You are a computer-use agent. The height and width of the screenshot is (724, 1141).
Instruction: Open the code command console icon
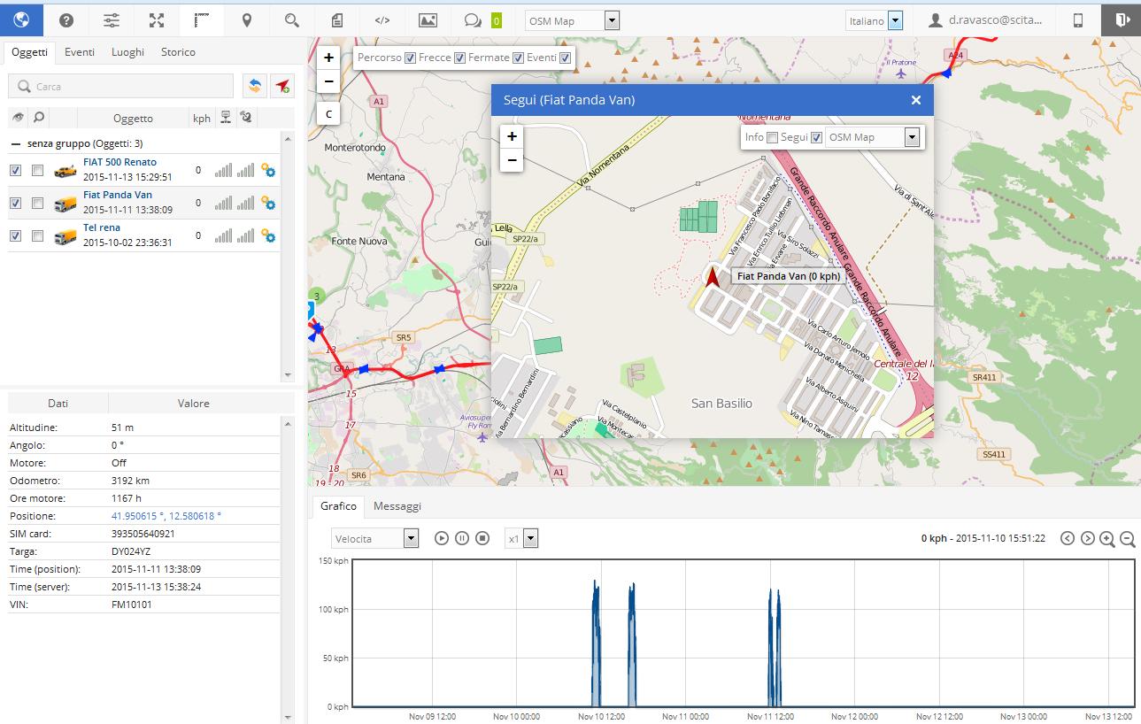pyautogui.click(x=382, y=20)
